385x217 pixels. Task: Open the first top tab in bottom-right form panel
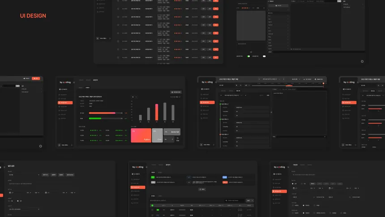pos(295,165)
